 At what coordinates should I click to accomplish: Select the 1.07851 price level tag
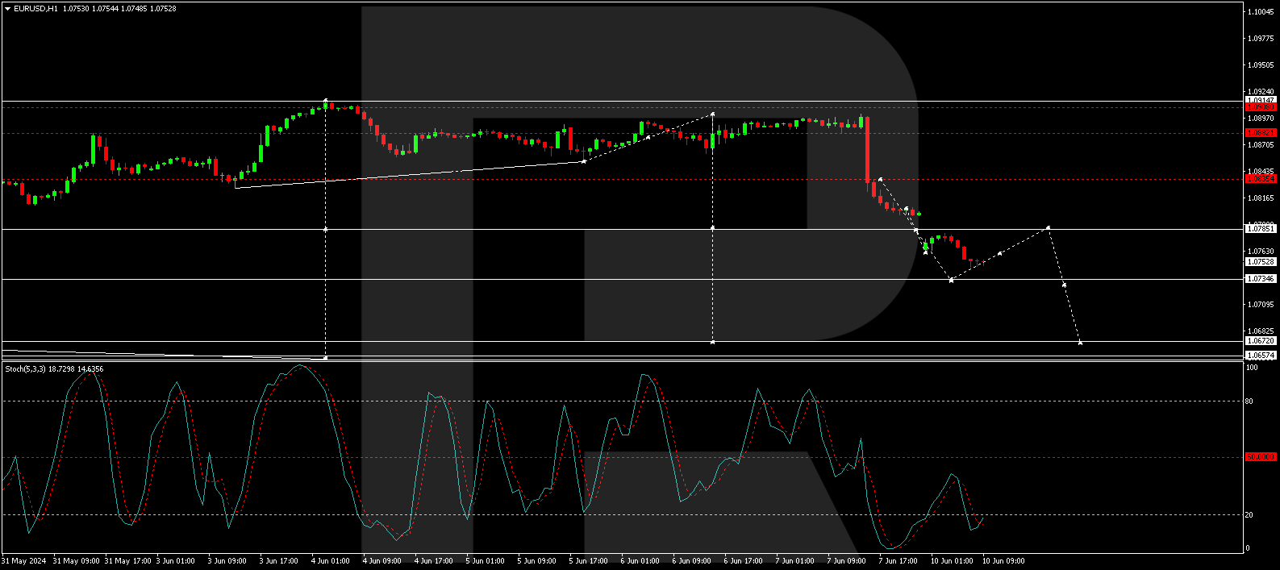point(1261,229)
